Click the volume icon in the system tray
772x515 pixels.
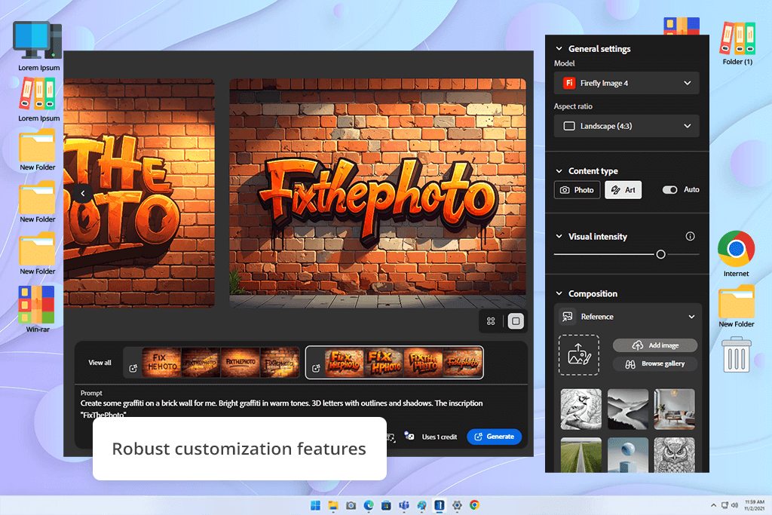click(734, 505)
